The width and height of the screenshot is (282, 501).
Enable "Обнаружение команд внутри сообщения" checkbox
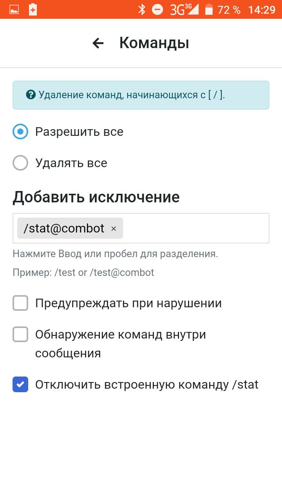(x=20, y=335)
